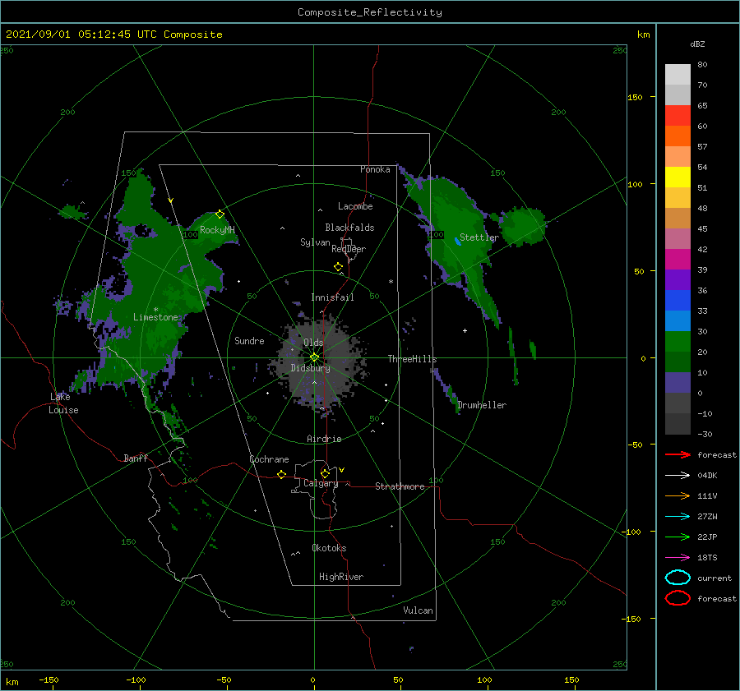Image resolution: width=740 pixels, height=691 pixels.
Task: Click the cyan current ellipse icon
Action: coord(678,578)
